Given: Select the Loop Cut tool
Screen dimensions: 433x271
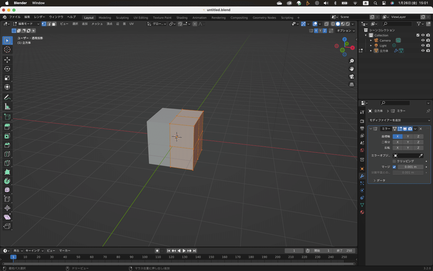Looking at the screenshot, I should [7, 154].
